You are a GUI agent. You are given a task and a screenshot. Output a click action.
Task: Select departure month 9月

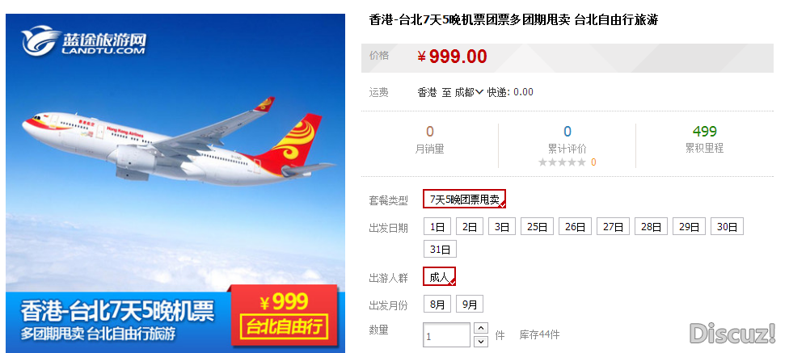pyautogui.click(x=470, y=305)
